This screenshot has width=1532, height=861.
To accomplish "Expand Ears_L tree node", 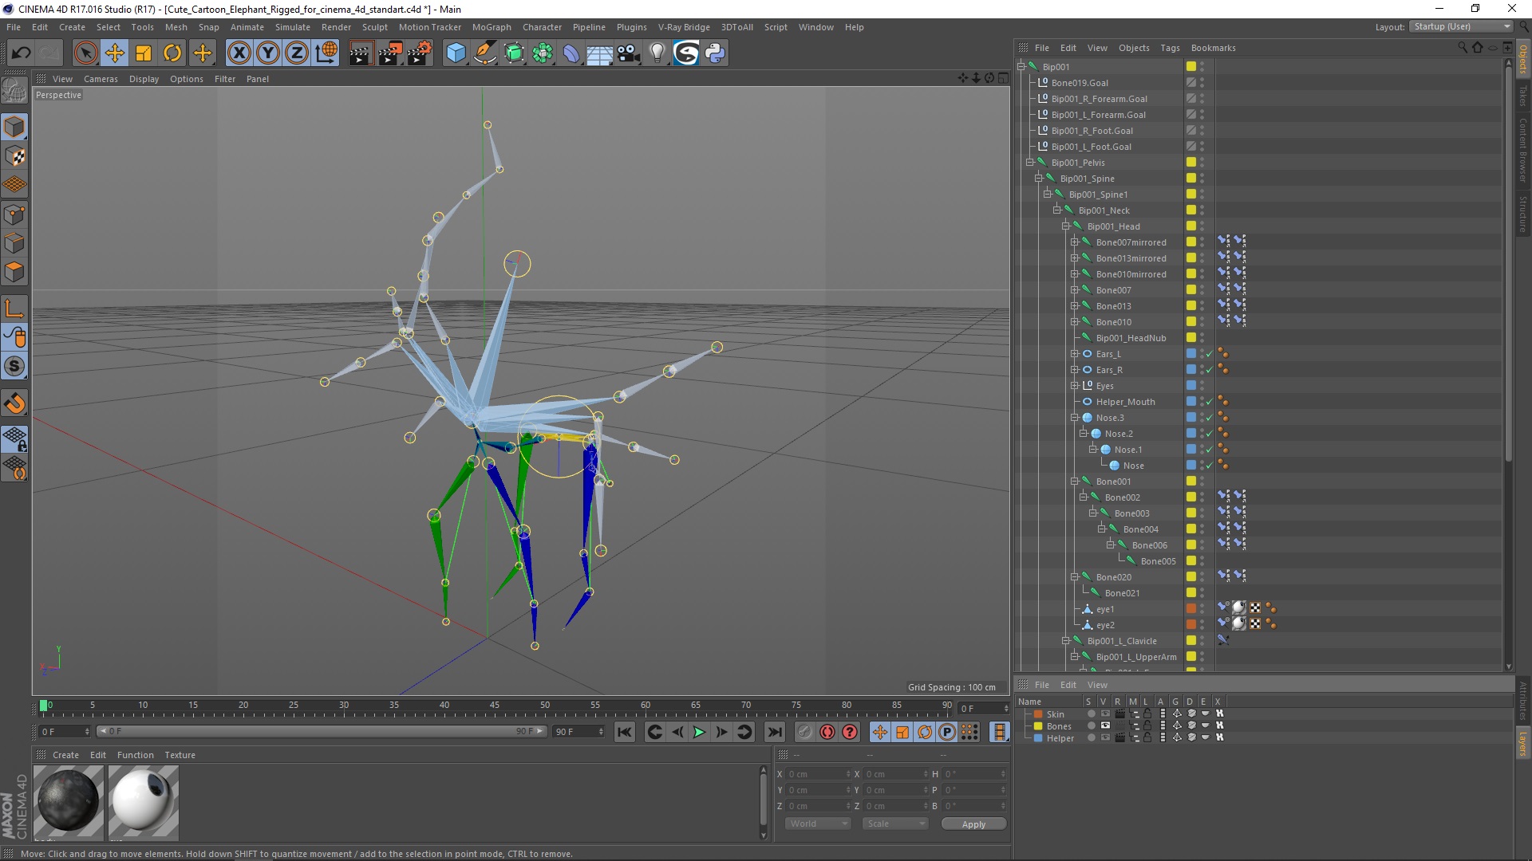I will pos(1074,354).
